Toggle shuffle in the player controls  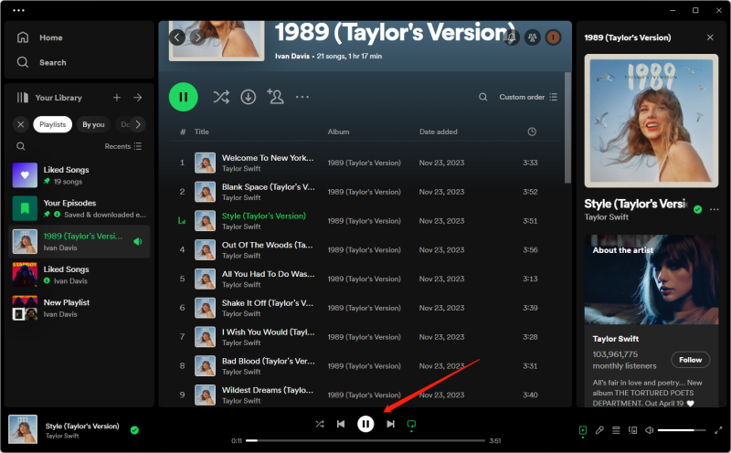pos(319,424)
